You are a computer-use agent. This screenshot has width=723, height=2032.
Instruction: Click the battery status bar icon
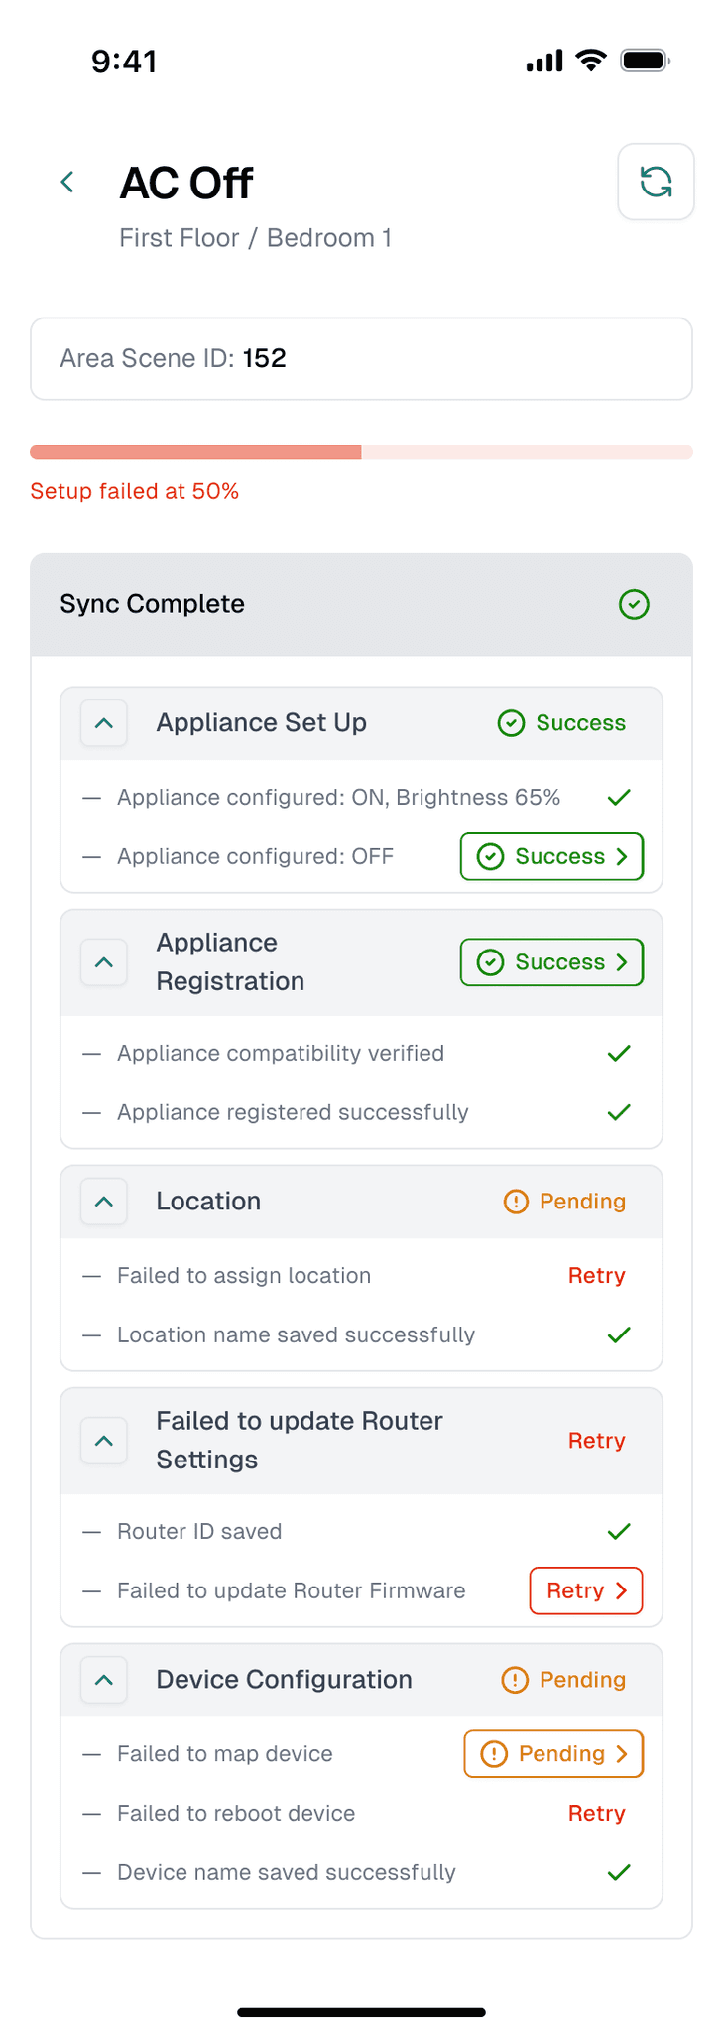(645, 61)
